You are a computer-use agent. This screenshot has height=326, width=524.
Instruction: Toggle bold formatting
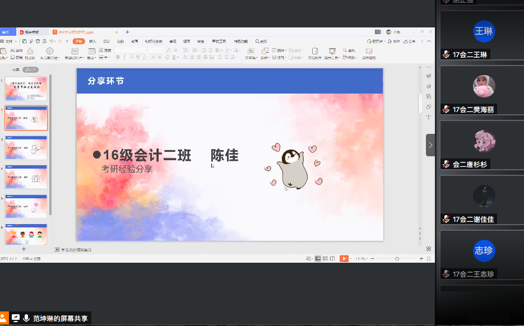(118, 57)
